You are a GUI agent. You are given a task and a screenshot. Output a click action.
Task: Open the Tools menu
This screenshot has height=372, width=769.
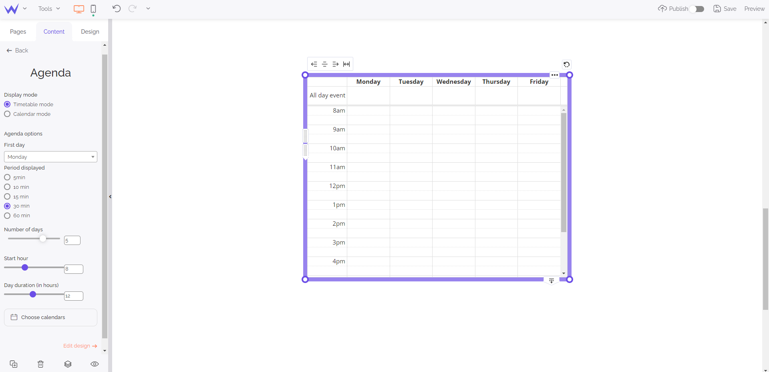(x=49, y=8)
